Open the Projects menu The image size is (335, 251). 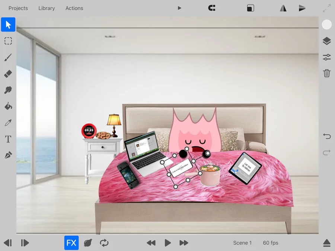(18, 8)
